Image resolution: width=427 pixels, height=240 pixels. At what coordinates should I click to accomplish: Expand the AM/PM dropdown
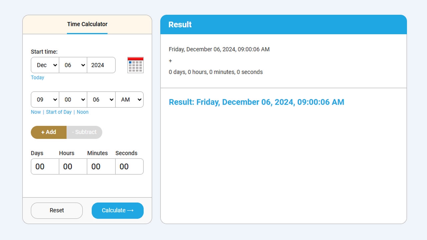click(x=129, y=100)
